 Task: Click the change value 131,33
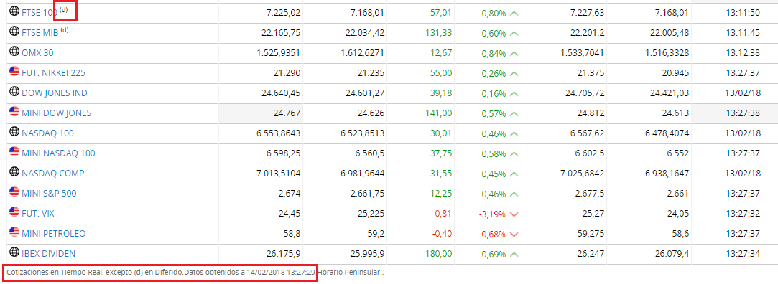pyautogui.click(x=438, y=33)
